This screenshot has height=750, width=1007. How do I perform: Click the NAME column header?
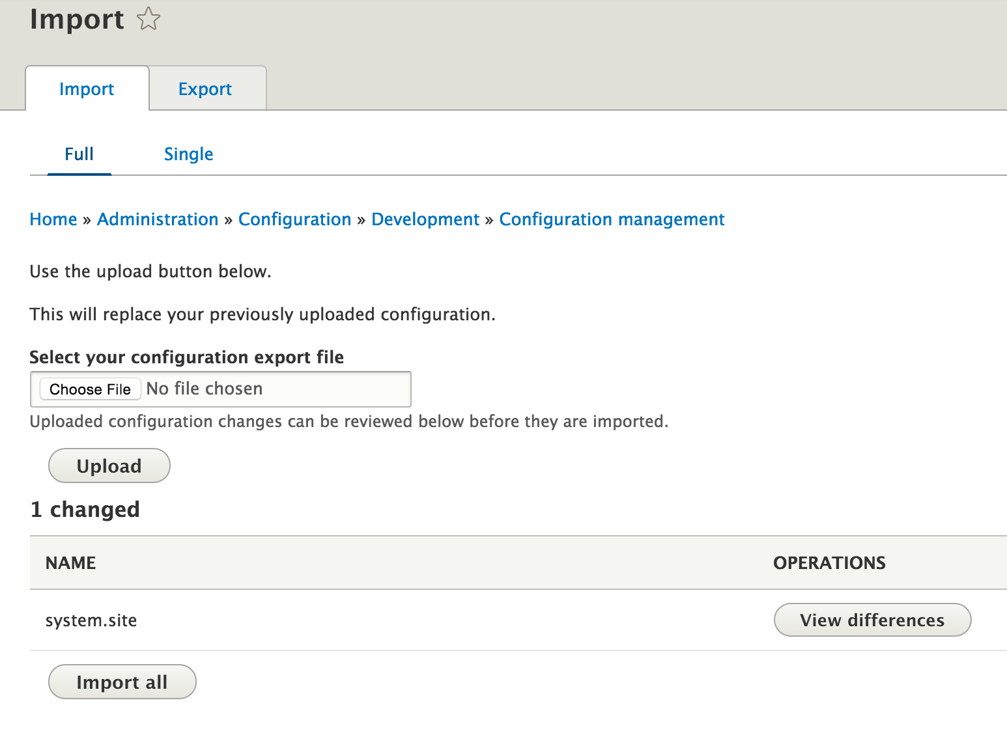[x=70, y=562]
